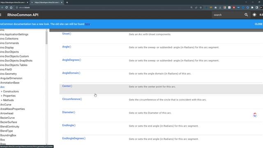Switch to the first browser tab
This screenshot has height=148, width=263.
(x=13, y=2)
